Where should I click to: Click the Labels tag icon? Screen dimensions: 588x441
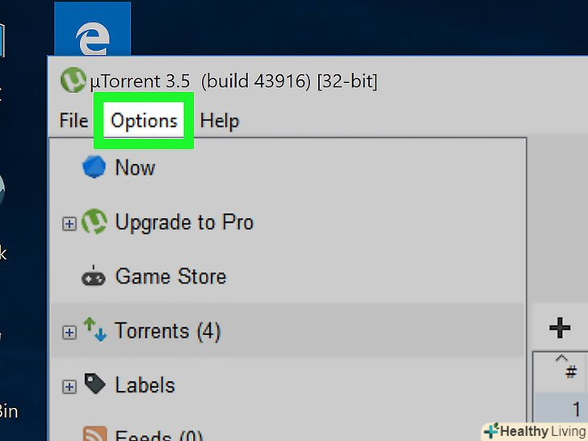click(94, 384)
